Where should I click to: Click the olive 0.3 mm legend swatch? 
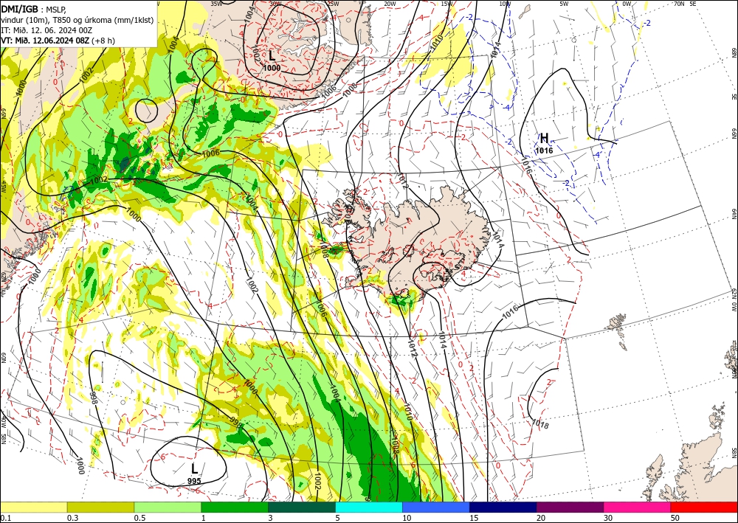pos(100,507)
